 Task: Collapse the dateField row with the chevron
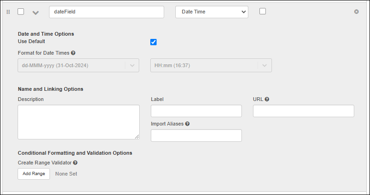click(36, 13)
